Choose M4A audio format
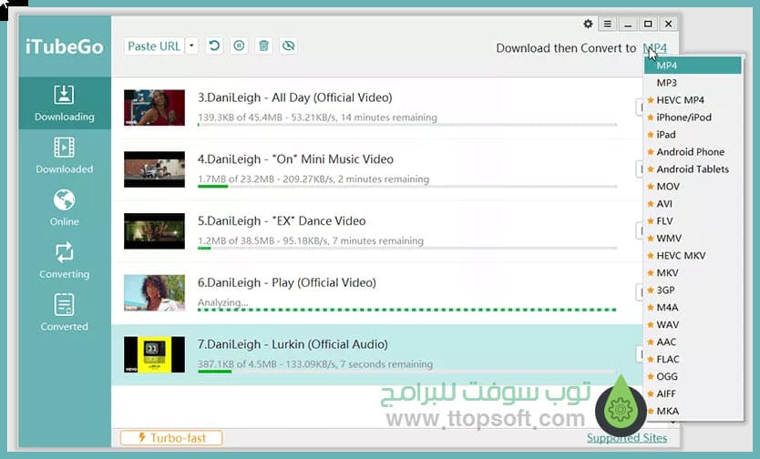 coord(693,308)
